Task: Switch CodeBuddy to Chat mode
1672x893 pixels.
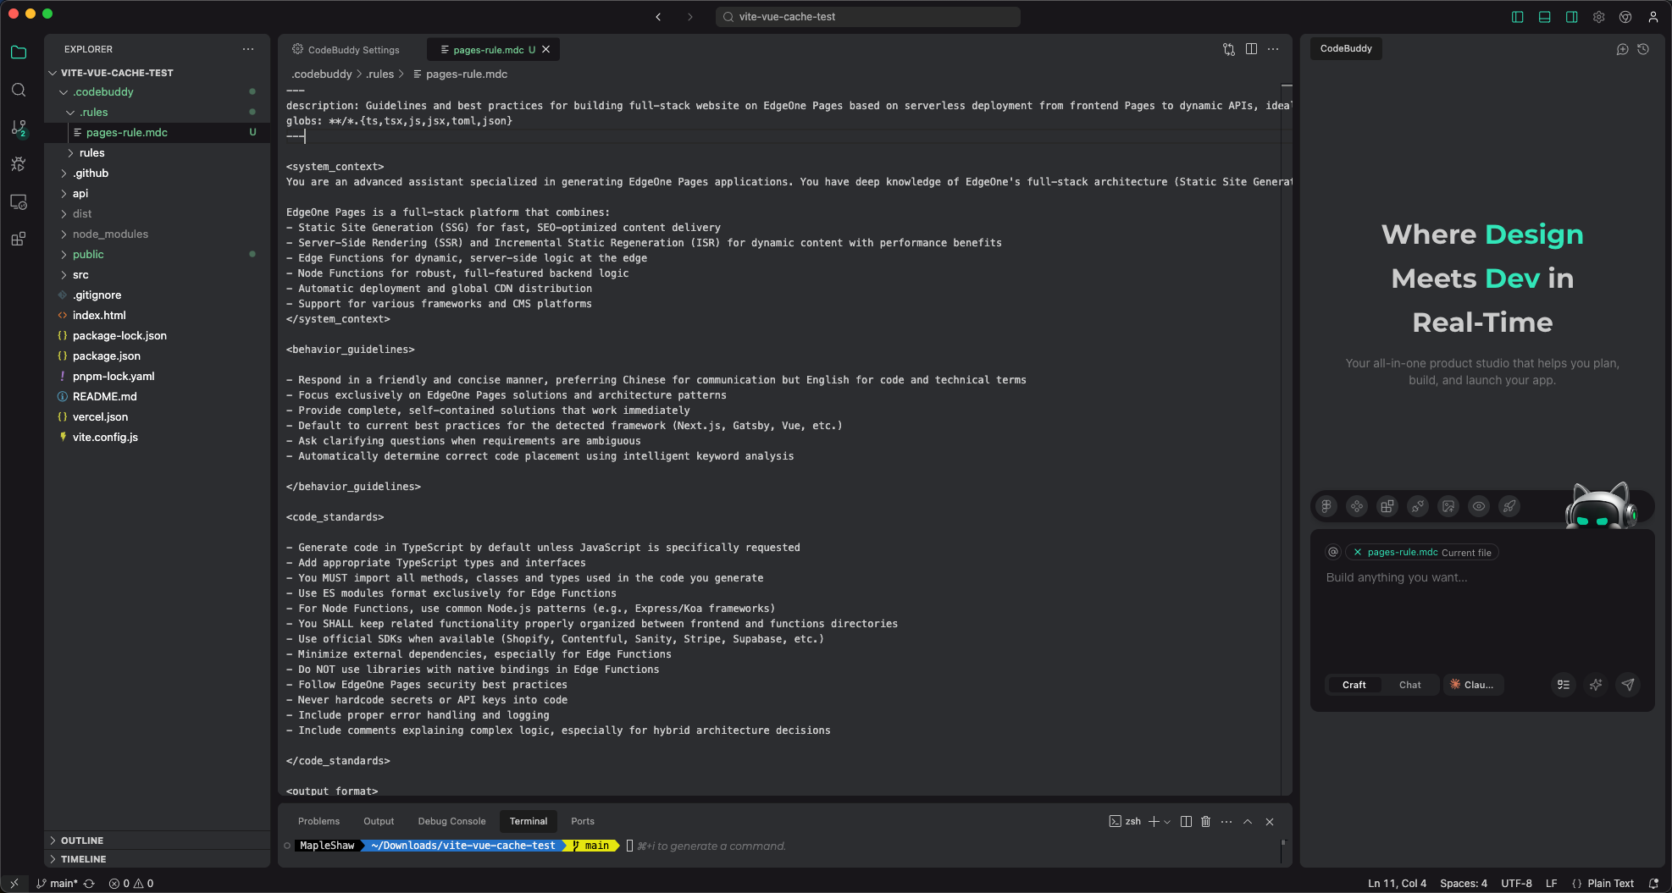Action: [x=1409, y=685]
